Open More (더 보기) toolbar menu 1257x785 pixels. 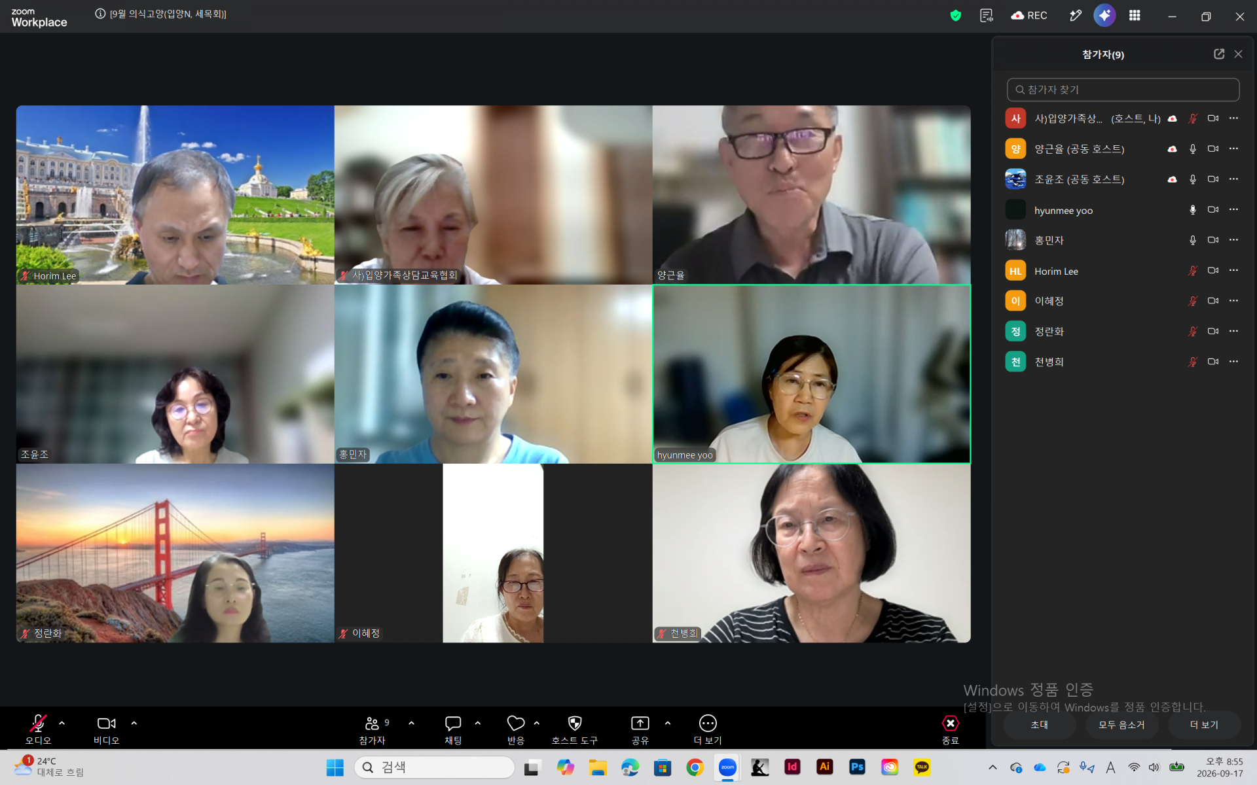point(708,729)
